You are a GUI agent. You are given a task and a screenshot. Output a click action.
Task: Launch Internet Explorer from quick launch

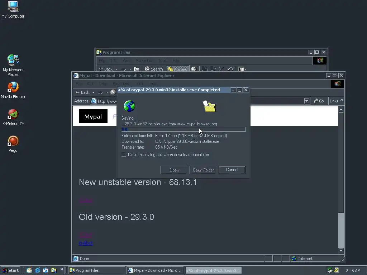tap(37, 270)
